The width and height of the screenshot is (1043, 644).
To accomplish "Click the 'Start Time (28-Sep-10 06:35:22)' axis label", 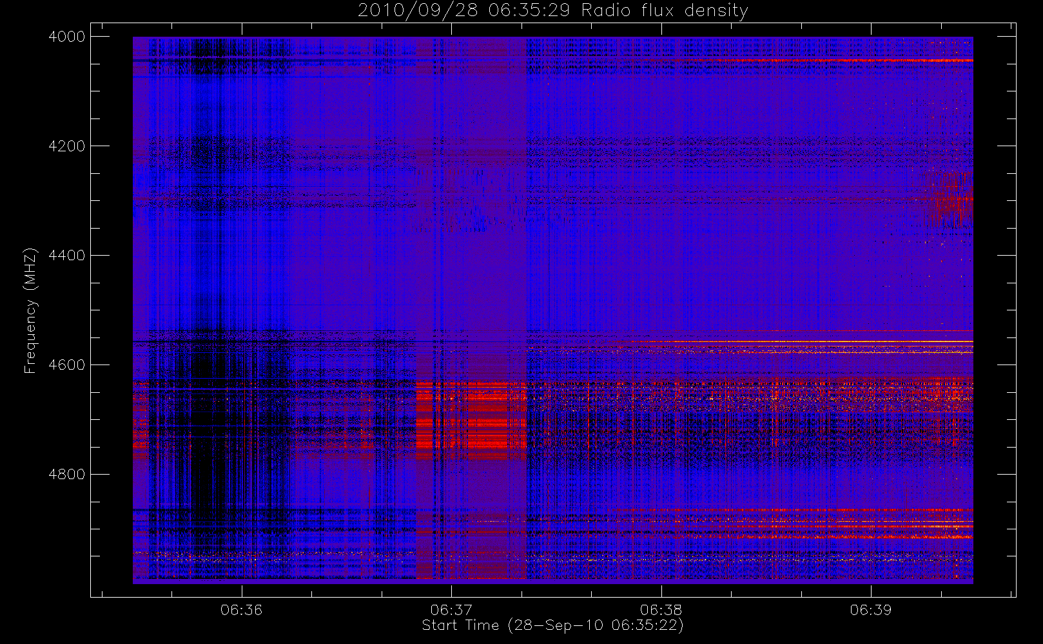I will tap(552, 625).
